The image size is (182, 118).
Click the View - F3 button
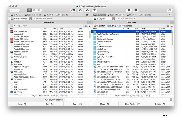[22, 104]
